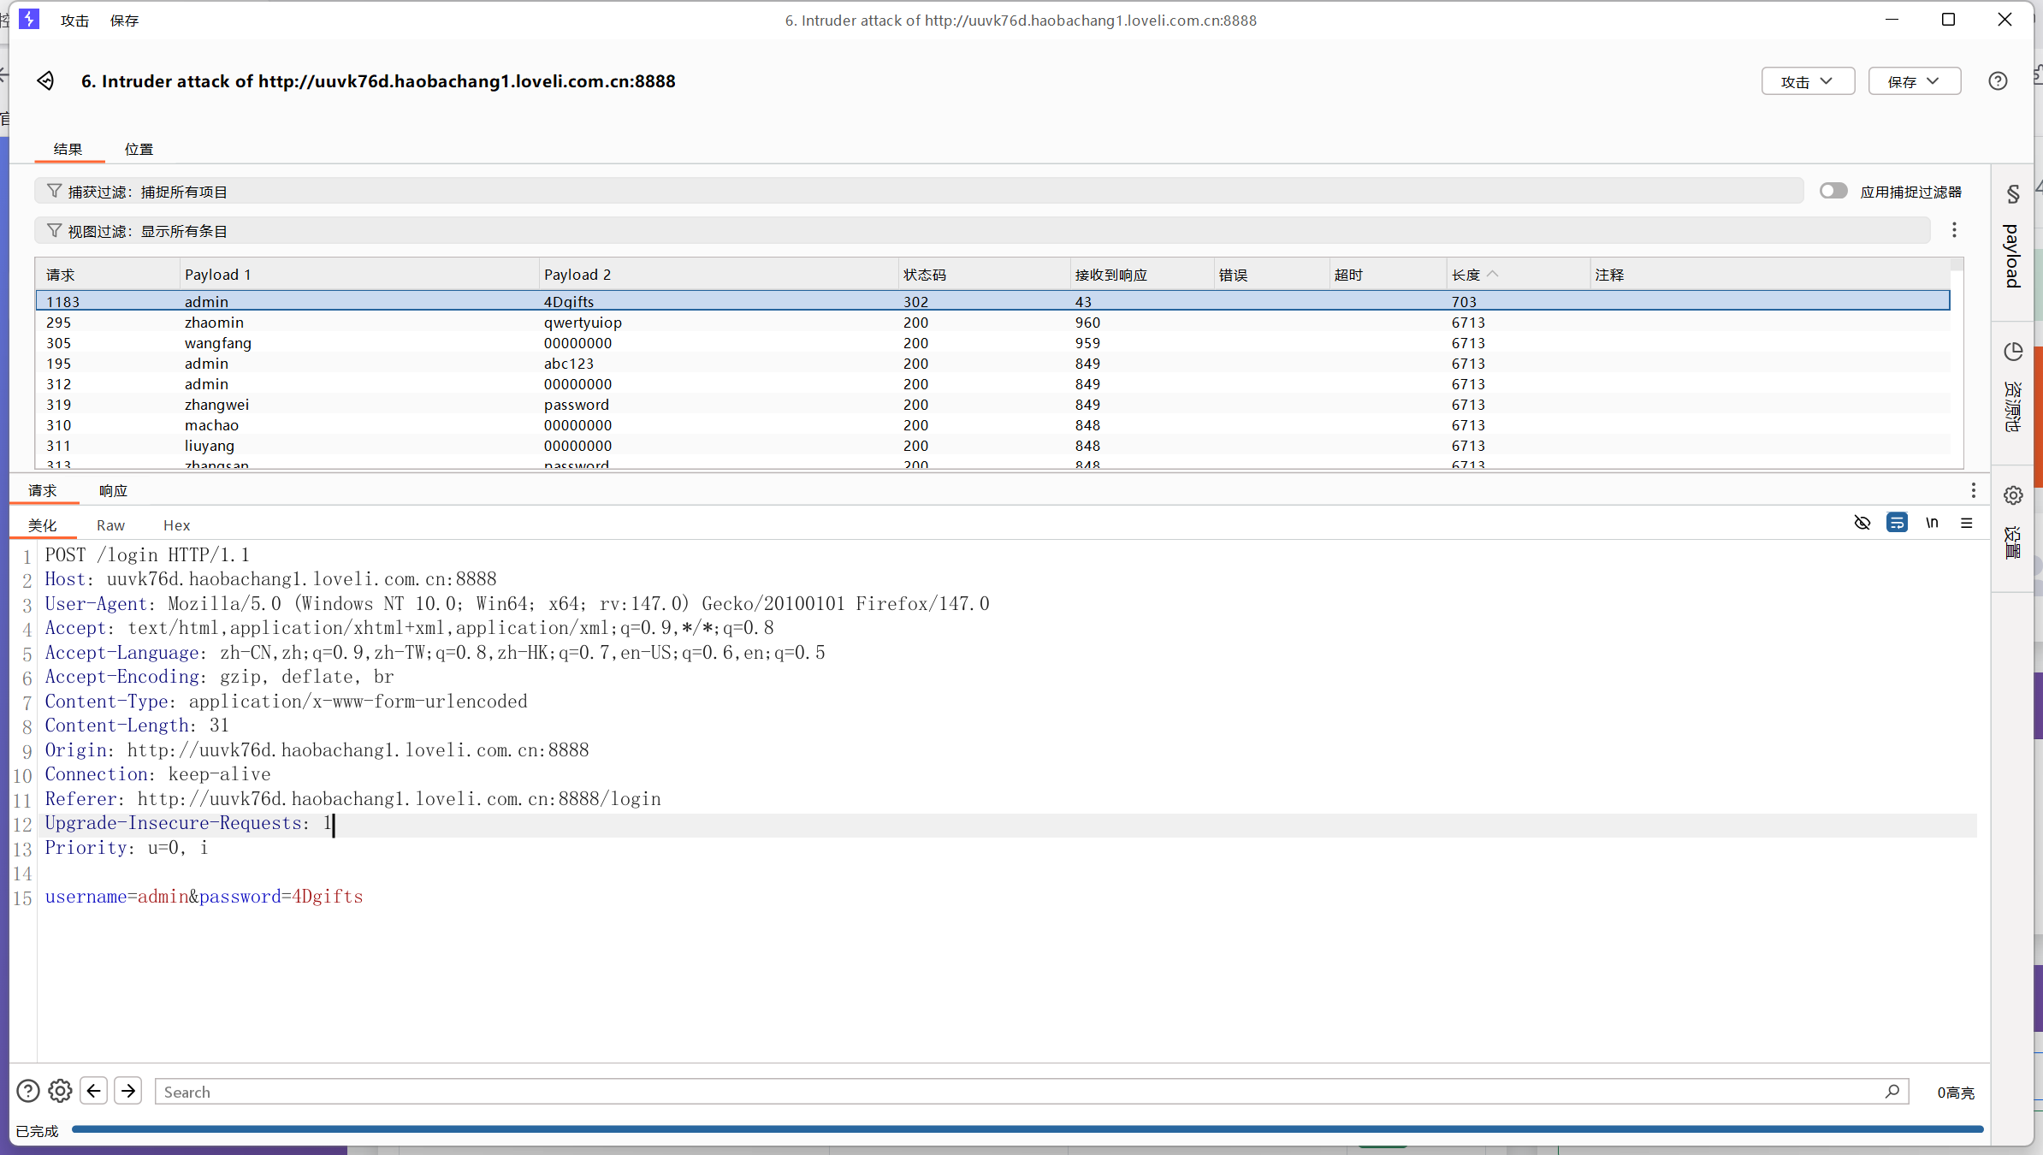Expand the 攻击 dropdown button

[1808, 81]
